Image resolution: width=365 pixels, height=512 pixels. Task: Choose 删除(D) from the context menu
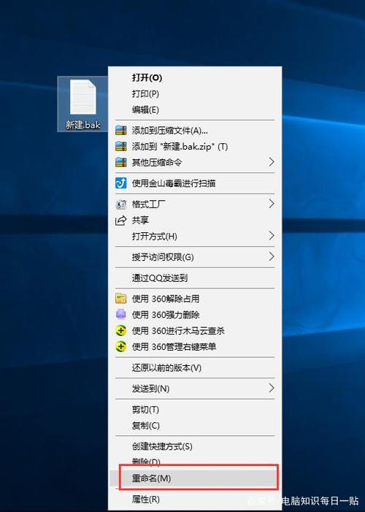(195, 462)
